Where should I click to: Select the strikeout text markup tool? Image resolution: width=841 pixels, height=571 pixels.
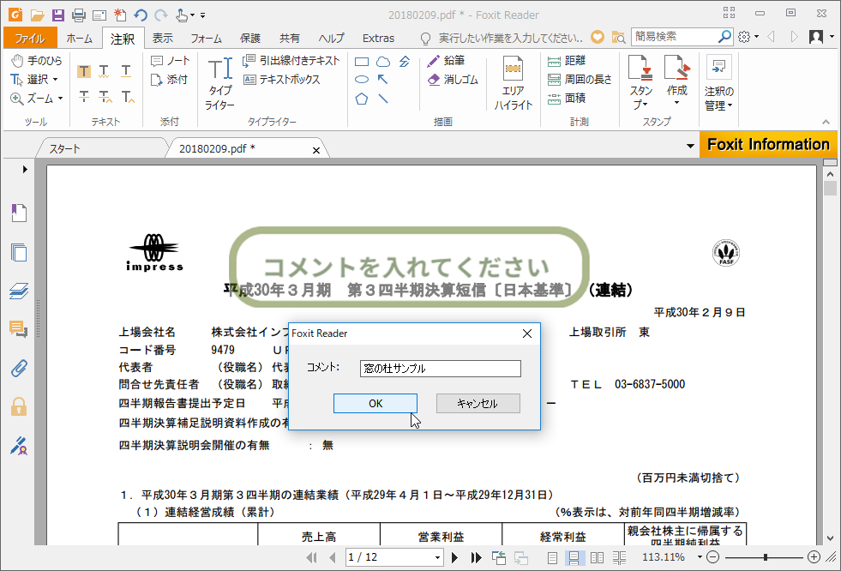point(84,97)
